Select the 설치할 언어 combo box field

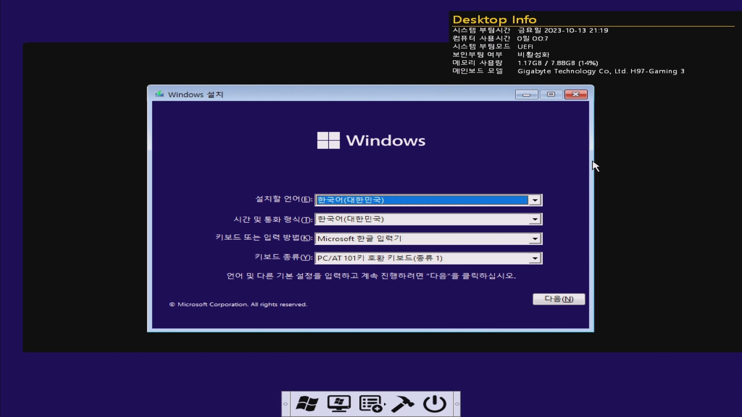[x=429, y=200]
